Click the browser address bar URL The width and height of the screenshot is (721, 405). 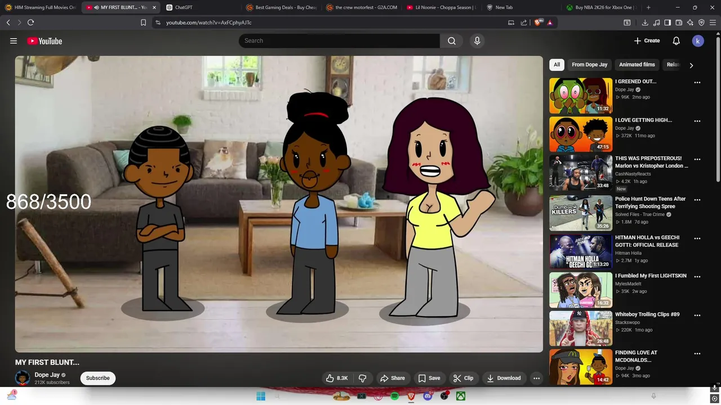tap(209, 22)
